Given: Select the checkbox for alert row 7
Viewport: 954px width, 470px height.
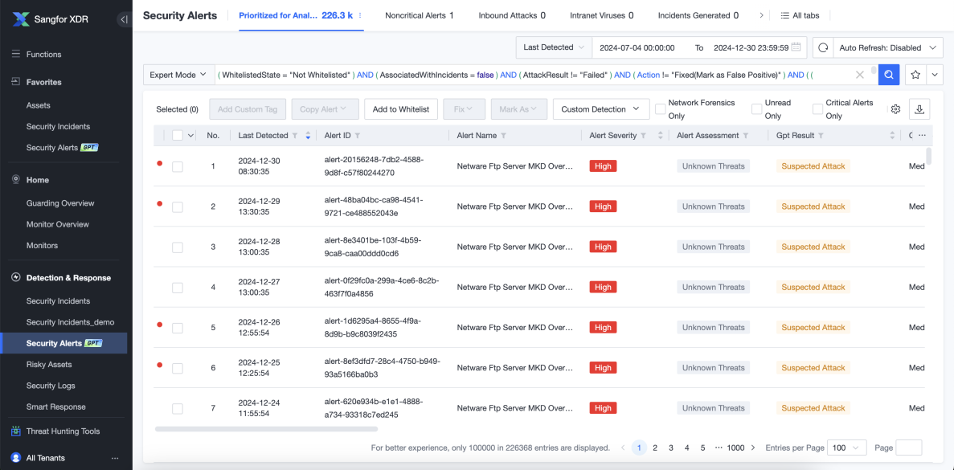Looking at the screenshot, I should coord(178,409).
